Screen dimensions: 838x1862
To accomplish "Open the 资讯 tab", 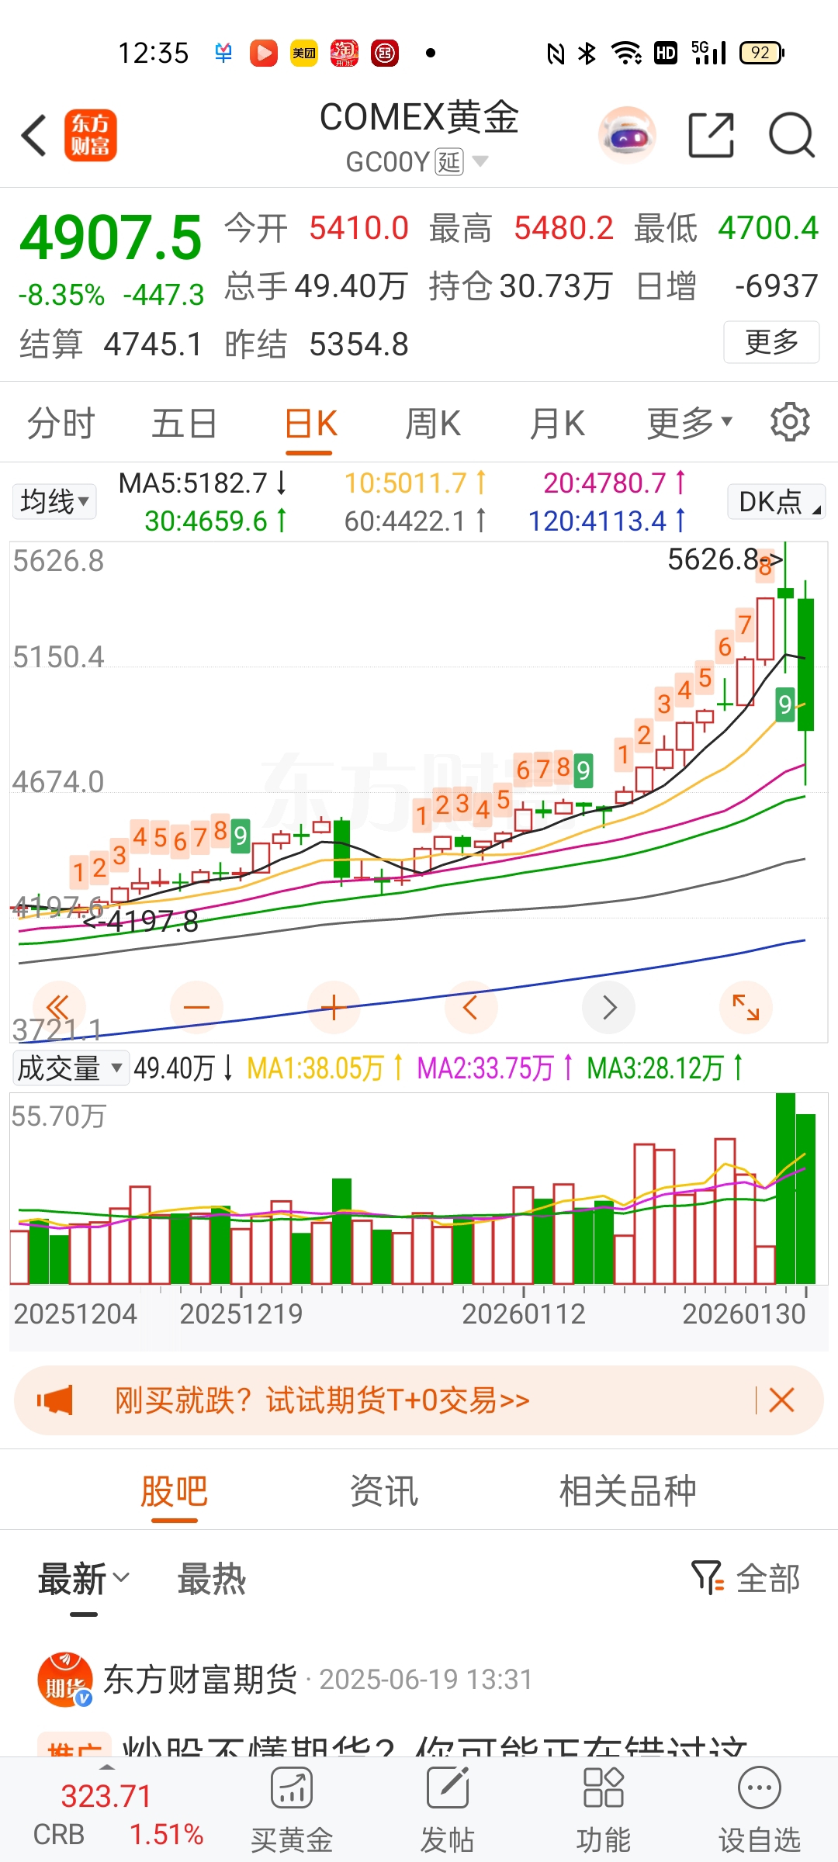I will pyautogui.click(x=384, y=1491).
